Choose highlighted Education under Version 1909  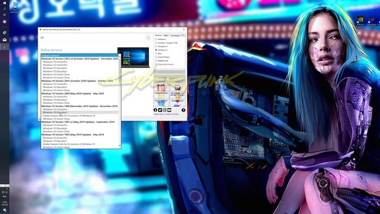(x=80, y=112)
